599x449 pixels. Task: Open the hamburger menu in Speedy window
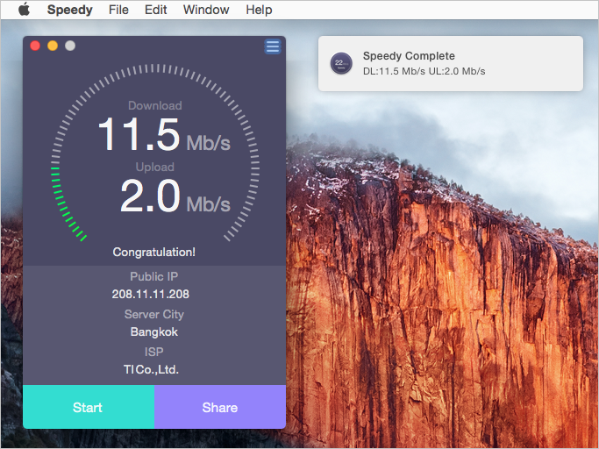pyautogui.click(x=273, y=47)
